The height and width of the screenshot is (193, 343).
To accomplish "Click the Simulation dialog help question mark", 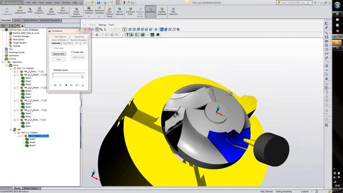I will point(79,31).
